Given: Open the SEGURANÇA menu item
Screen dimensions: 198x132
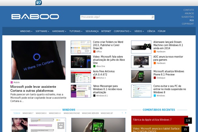Looking at the screenshot, I should point(92,31).
